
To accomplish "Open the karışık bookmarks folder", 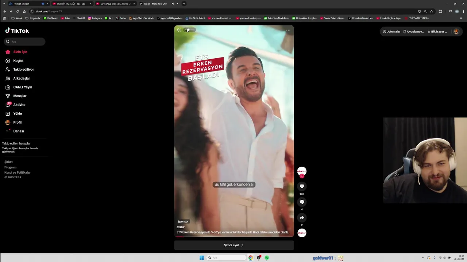I will point(17,18).
